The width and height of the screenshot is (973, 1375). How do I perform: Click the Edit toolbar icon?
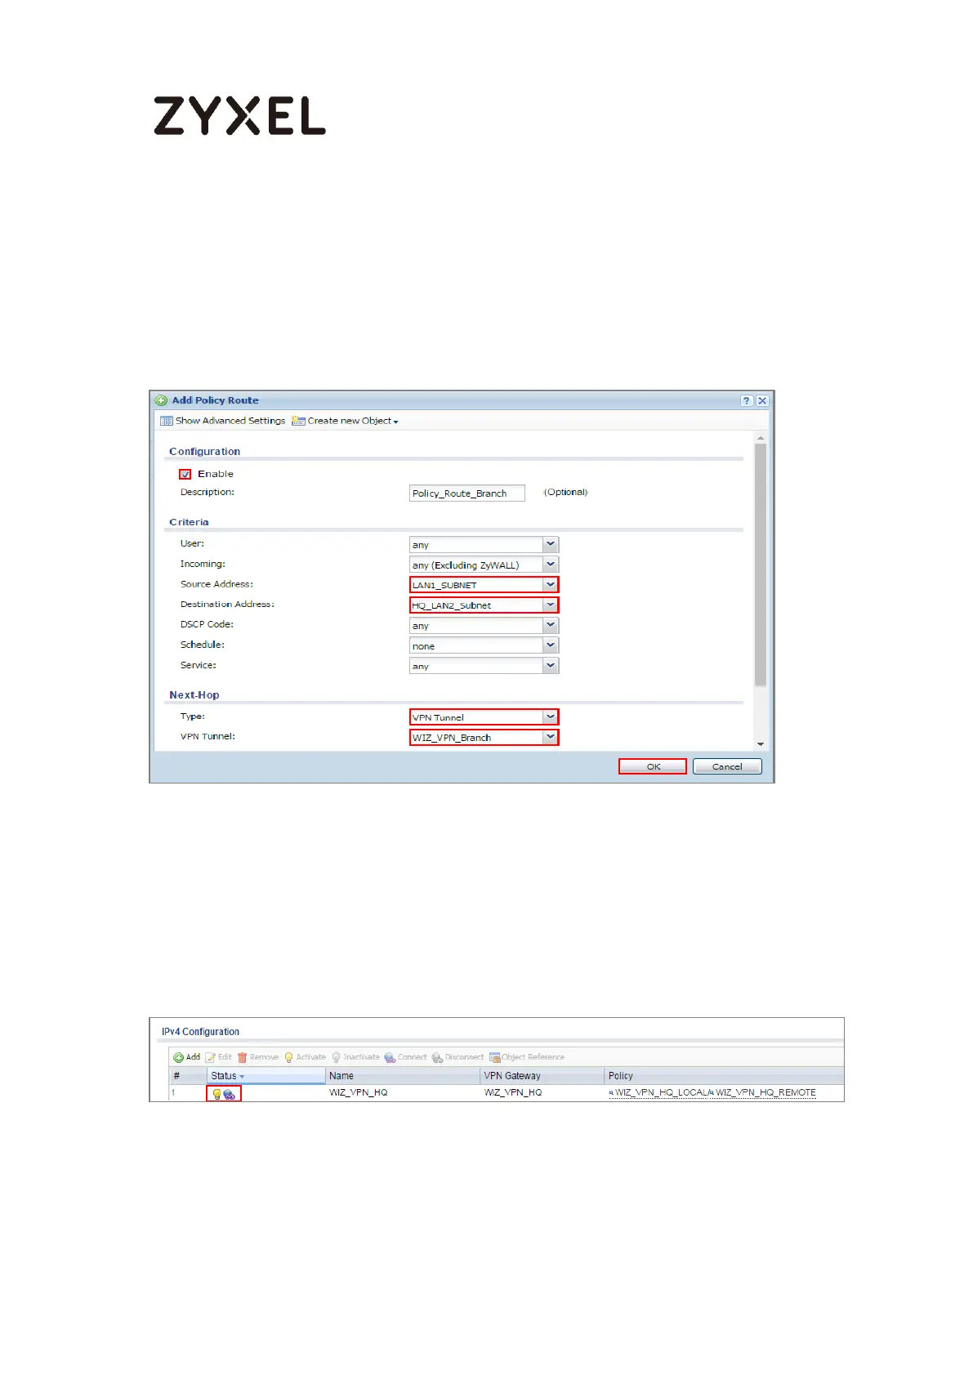(210, 1057)
